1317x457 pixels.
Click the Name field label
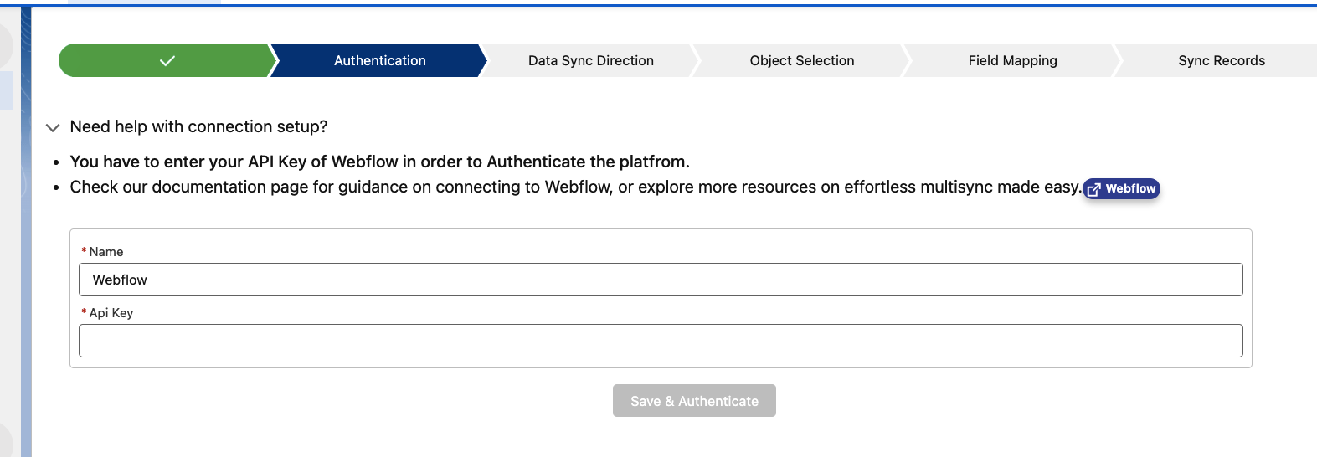[106, 252]
